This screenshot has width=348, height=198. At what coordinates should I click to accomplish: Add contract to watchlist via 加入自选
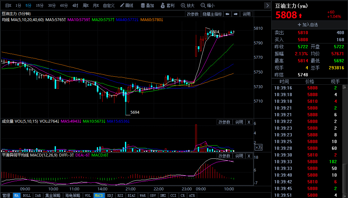click(x=308, y=25)
